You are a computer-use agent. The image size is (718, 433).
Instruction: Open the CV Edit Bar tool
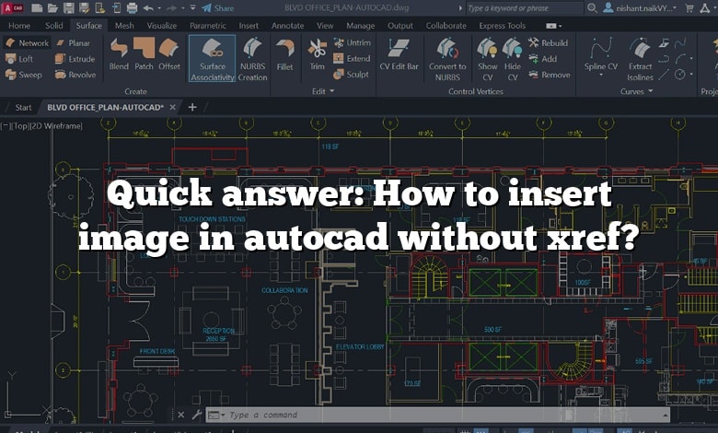(399, 54)
